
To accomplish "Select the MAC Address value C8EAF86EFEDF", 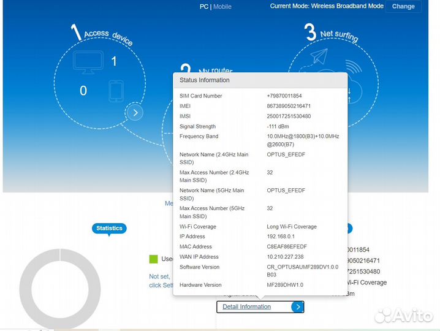I will tap(287, 246).
